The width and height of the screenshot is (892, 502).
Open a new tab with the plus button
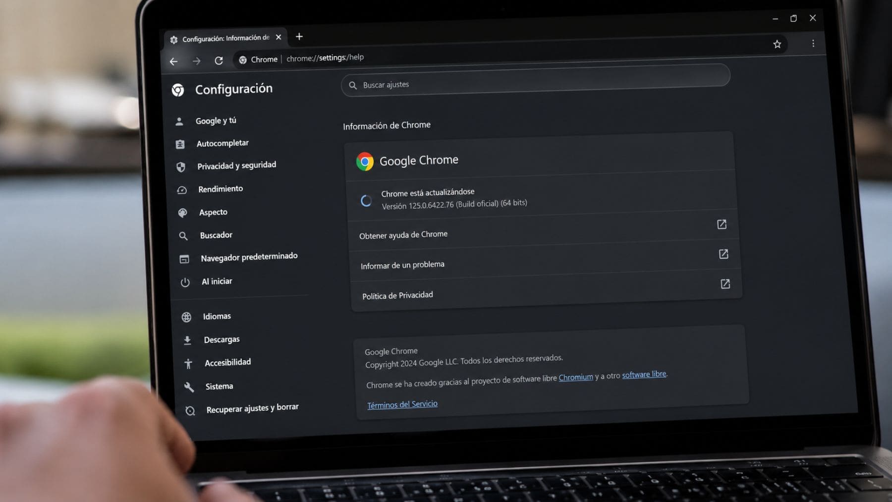(299, 37)
